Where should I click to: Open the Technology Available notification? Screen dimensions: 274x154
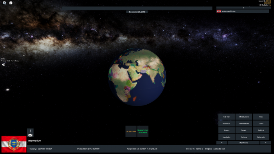(x=143, y=132)
